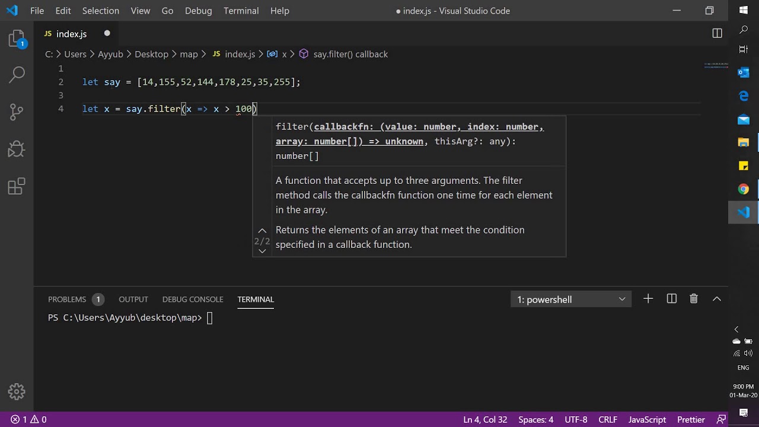Open the File menu

[x=37, y=11]
